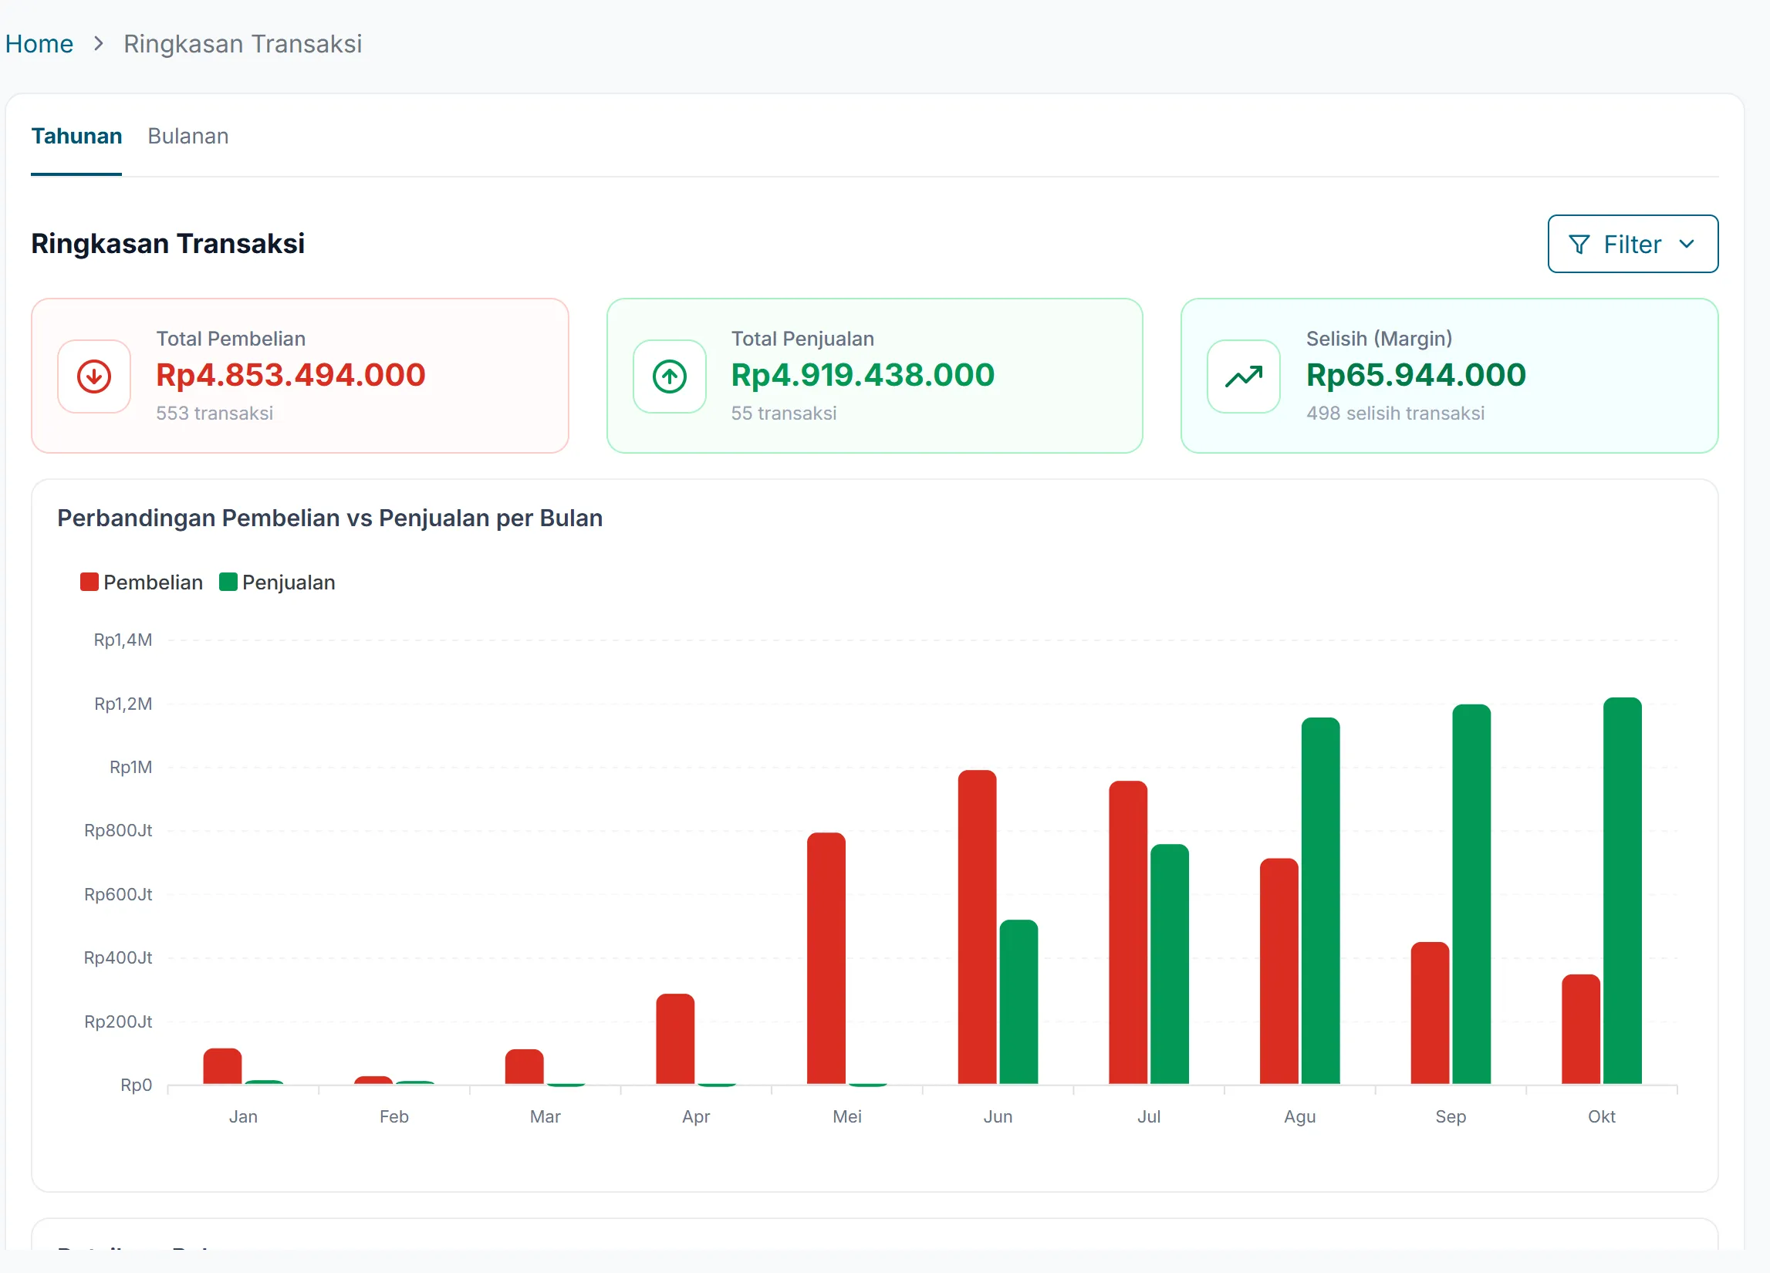Click the Ringkasan Transaksi breadcrumb text
The height and width of the screenshot is (1273, 1770).
[243, 44]
